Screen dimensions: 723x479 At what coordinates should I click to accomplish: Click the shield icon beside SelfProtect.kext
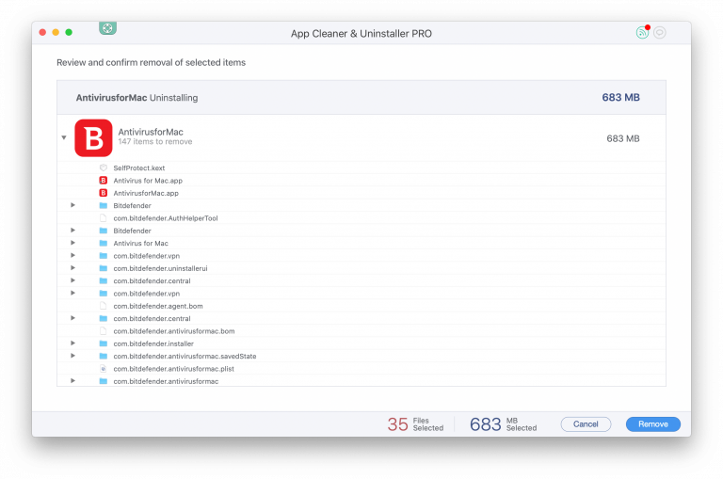click(x=104, y=168)
